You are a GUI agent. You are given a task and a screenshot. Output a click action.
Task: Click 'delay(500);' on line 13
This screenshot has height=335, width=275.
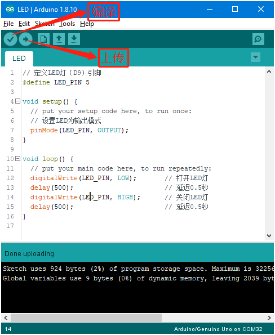point(51,187)
